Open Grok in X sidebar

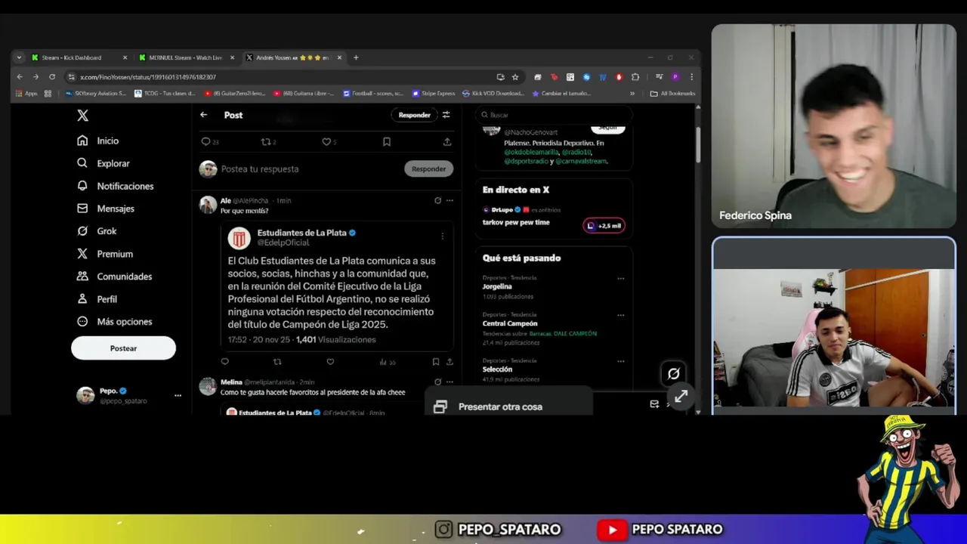click(x=97, y=231)
